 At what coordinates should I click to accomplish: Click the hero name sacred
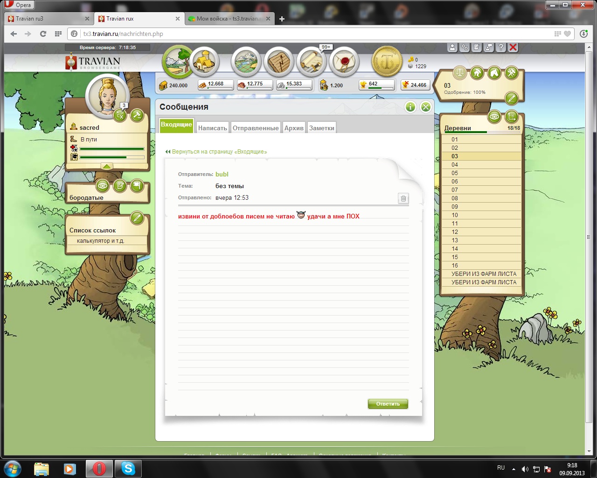coord(89,127)
